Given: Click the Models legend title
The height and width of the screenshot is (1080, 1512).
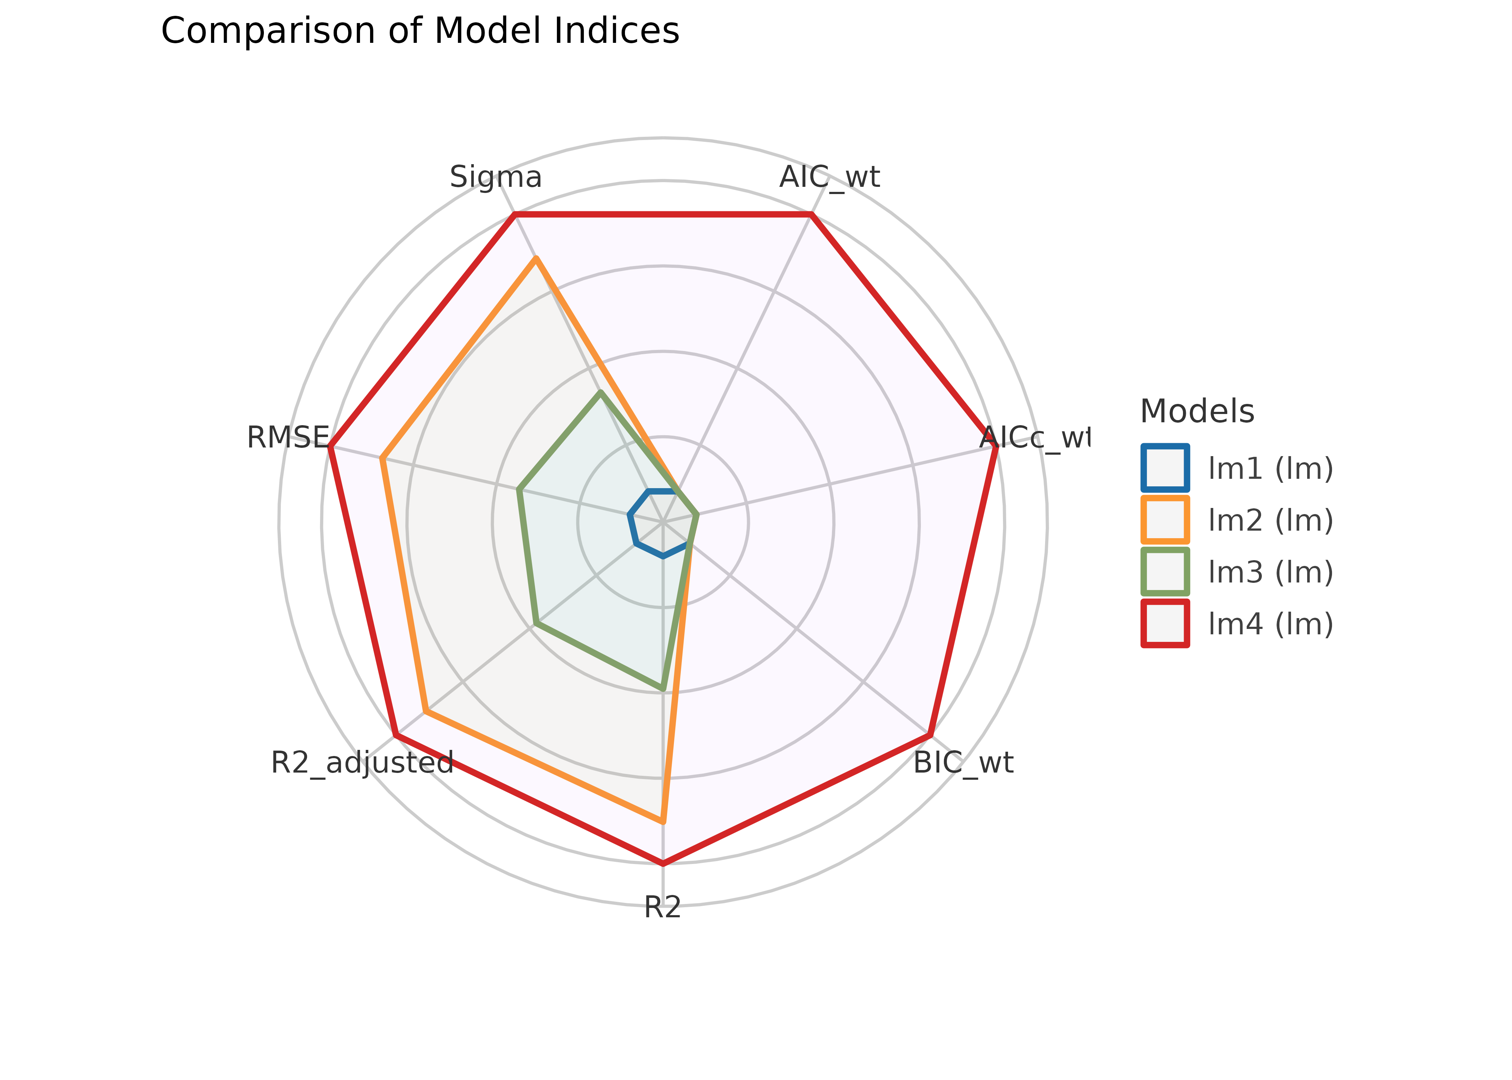Looking at the screenshot, I should pyautogui.click(x=1197, y=411).
